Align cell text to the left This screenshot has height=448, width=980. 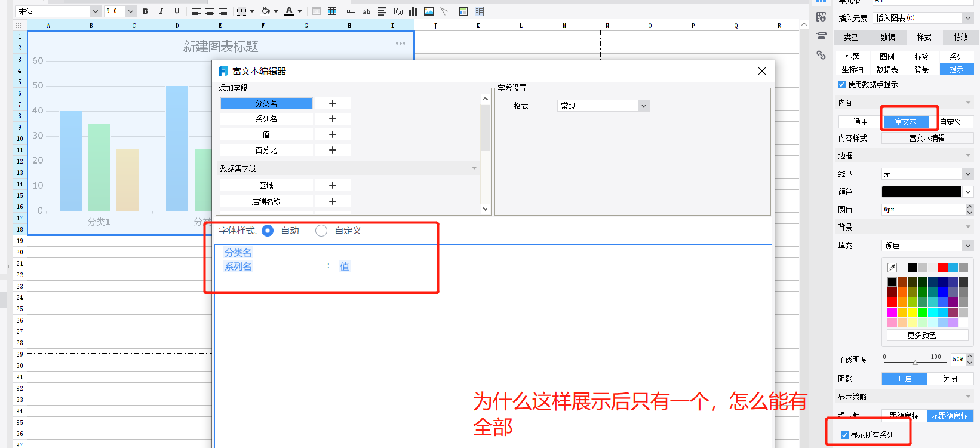coord(196,11)
